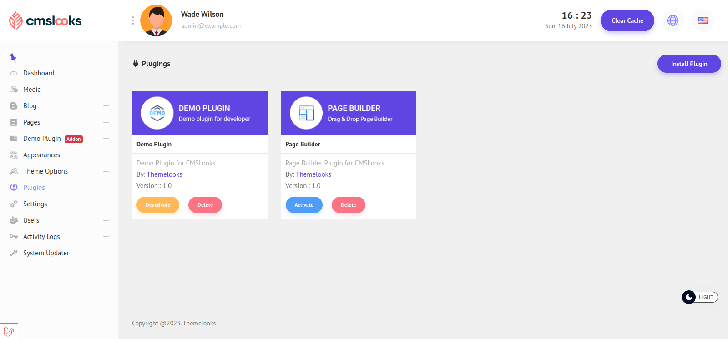The width and height of the screenshot is (728, 339).
Task: Open Themelooks link under Page Builder
Action: pos(313,174)
